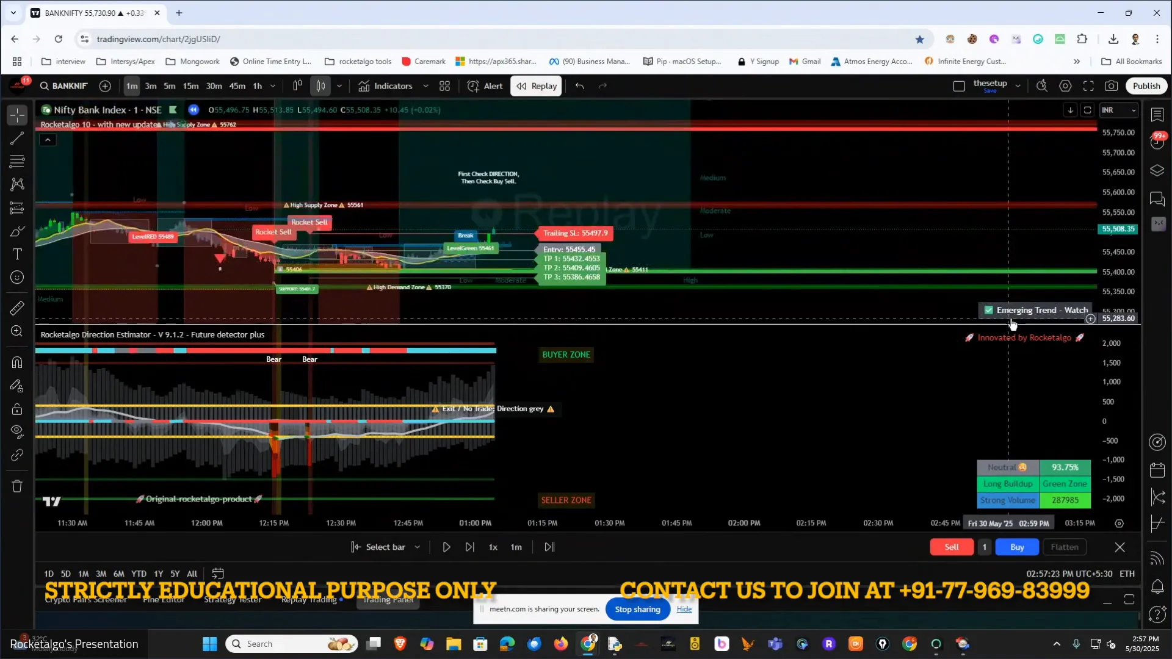Publish the chart idea
The width and height of the screenshot is (1172, 659).
pos(1146,86)
